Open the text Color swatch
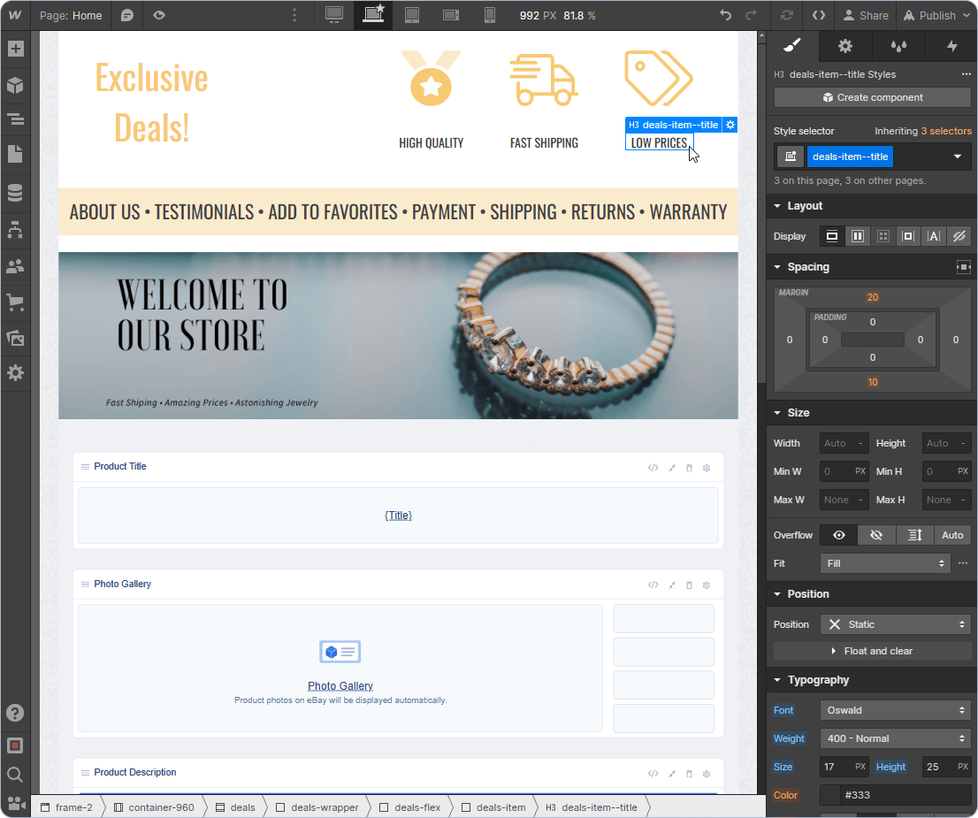This screenshot has height=818, width=978. tap(829, 795)
